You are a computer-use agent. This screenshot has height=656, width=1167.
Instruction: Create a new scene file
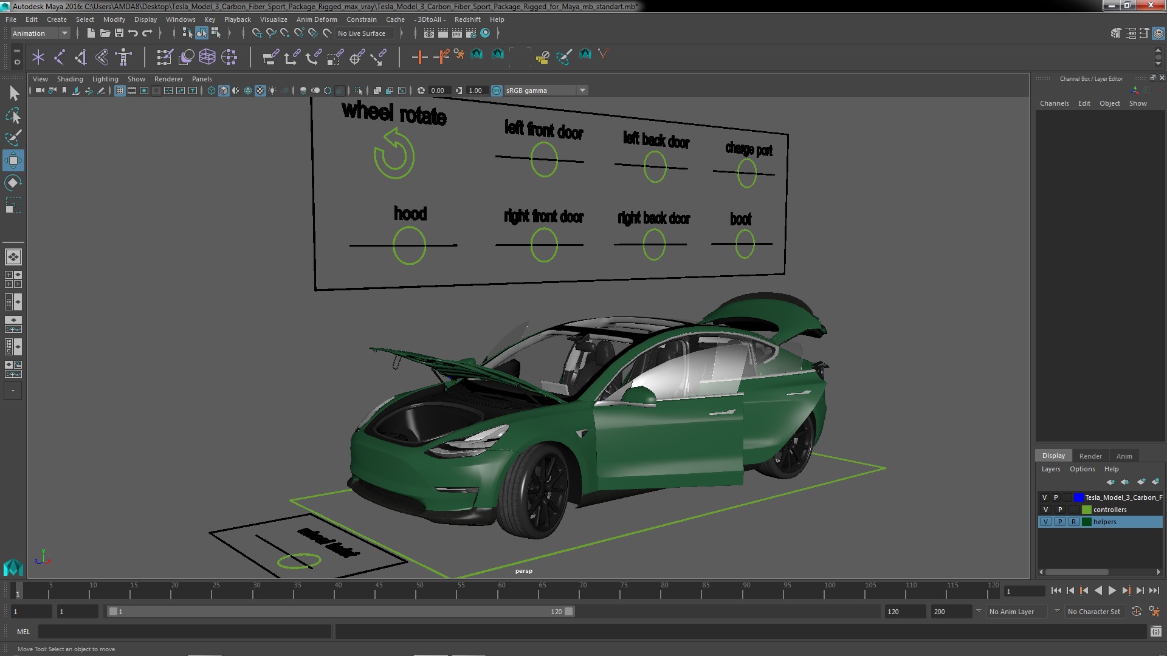[91, 33]
